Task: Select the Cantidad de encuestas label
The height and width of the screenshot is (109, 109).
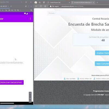Action: tap(99, 37)
